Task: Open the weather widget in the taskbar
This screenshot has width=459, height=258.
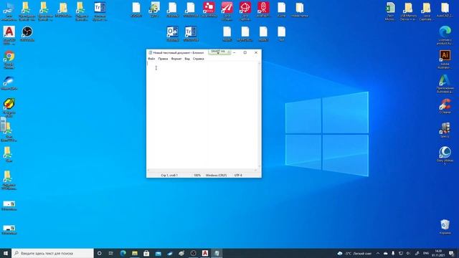Action: click(x=354, y=253)
